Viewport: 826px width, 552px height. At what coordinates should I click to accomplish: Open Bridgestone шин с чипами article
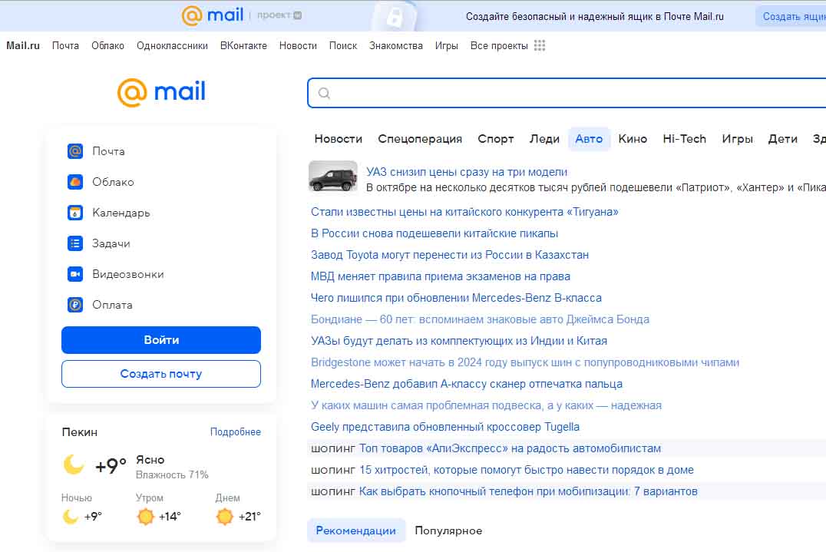pyautogui.click(x=525, y=362)
